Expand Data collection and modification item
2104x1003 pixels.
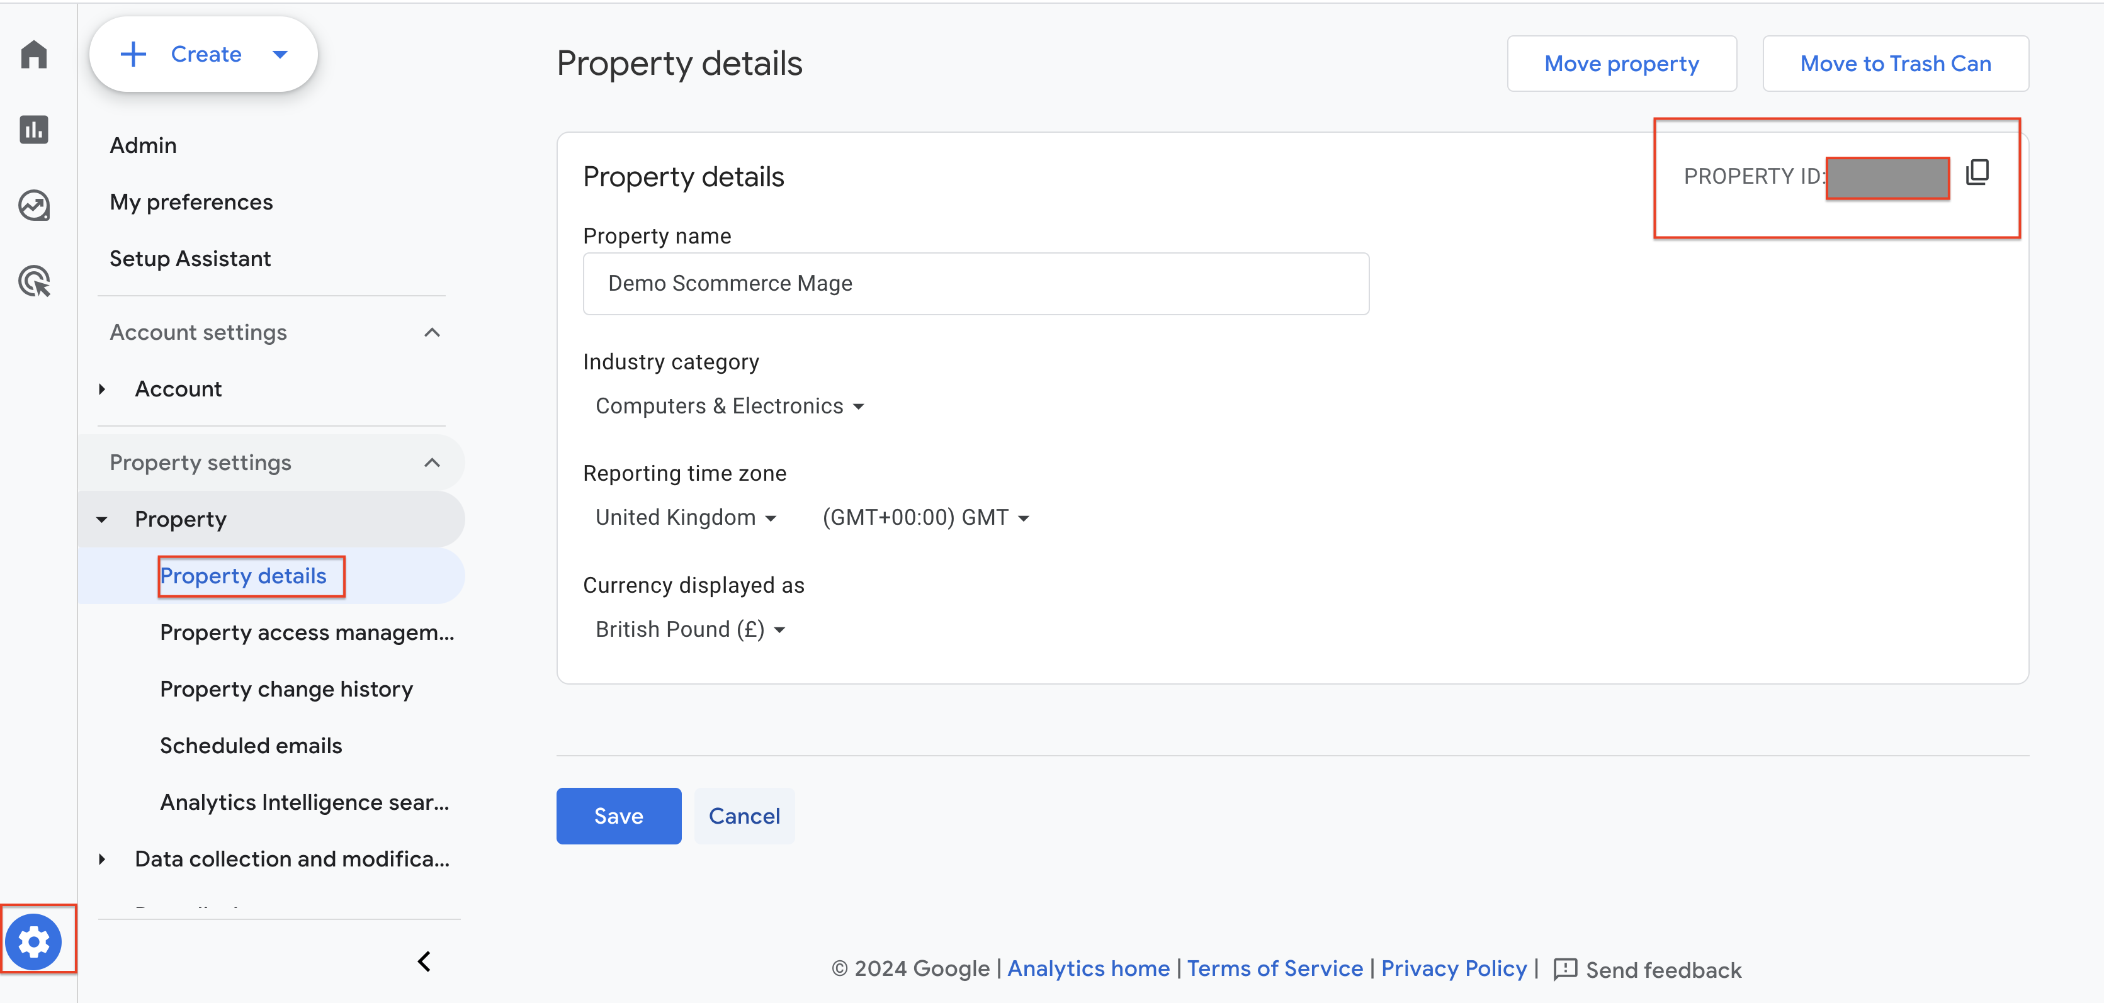click(x=102, y=858)
